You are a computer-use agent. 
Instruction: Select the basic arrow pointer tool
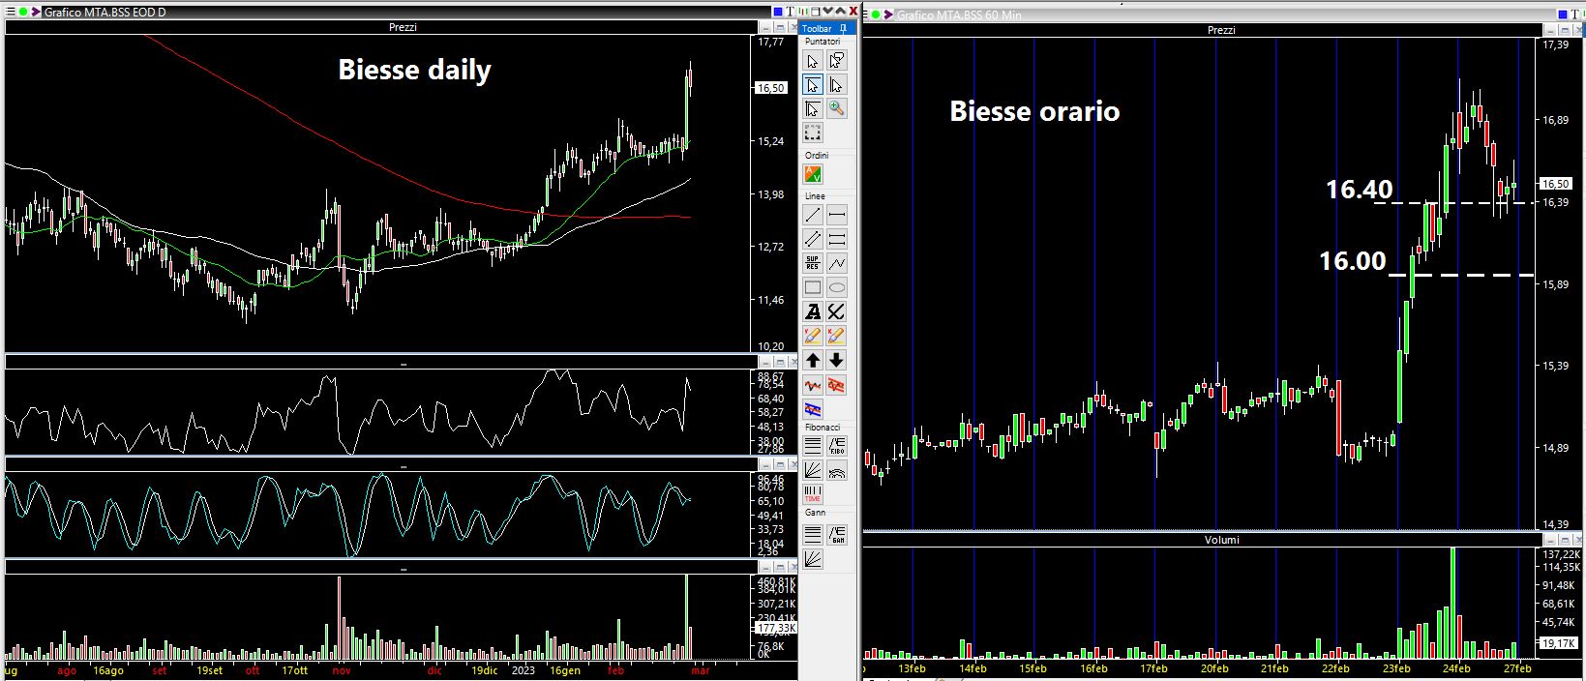click(813, 61)
